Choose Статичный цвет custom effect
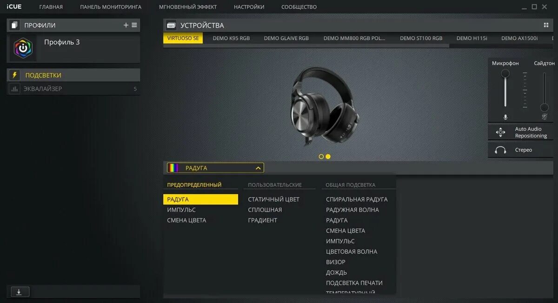Image resolution: width=558 pixels, height=303 pixels. click(274, 199)
